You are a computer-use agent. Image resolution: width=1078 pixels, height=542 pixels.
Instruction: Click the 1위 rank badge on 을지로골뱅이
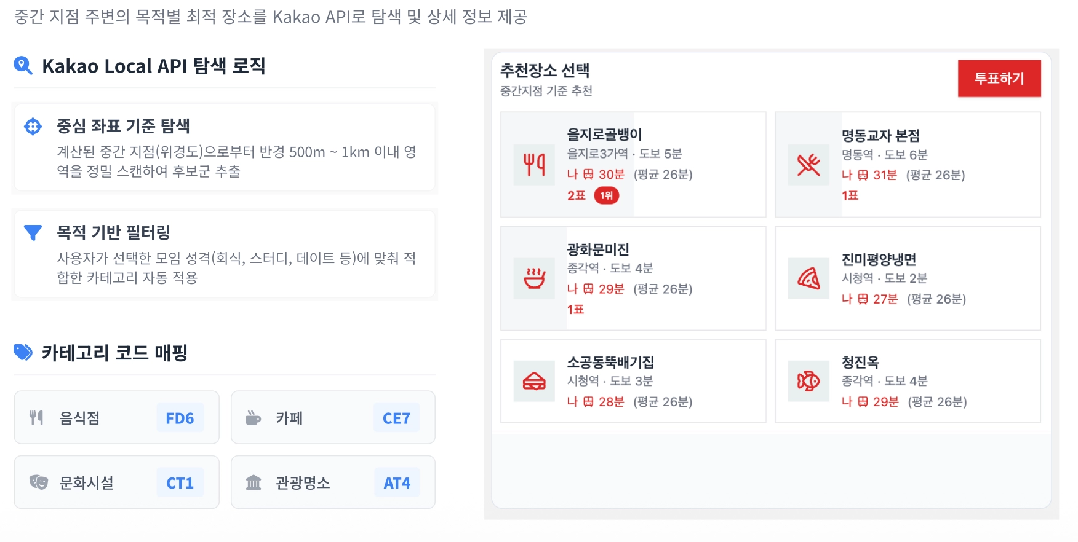click(606, 195)
